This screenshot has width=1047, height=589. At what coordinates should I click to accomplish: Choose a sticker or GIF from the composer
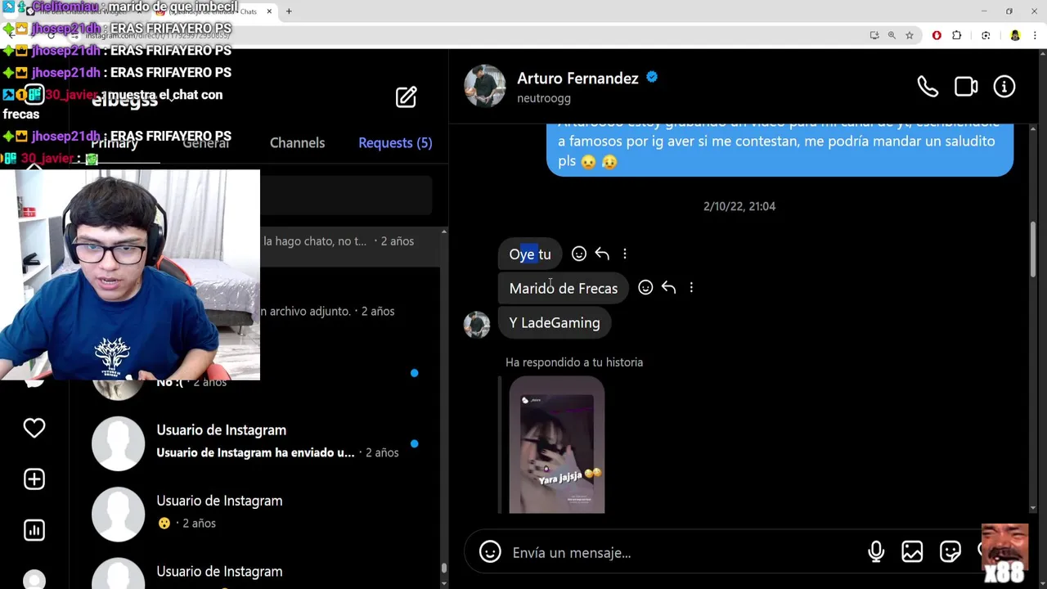(x=950, y=552)
